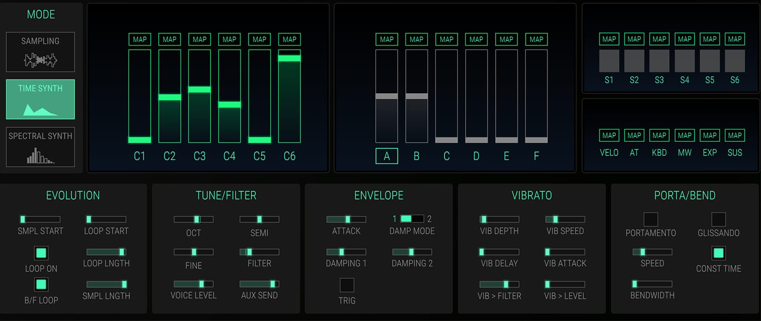Screen dimensions: 761x321
Task: Click the MAP button above C1
Action: coord(140,39)
